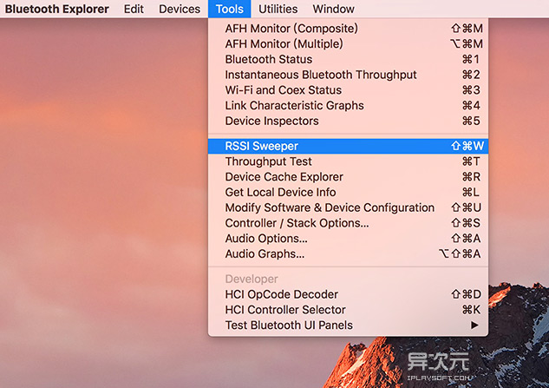Open Device Inspectors
The image size is (549, 388).
click(271, 121)
